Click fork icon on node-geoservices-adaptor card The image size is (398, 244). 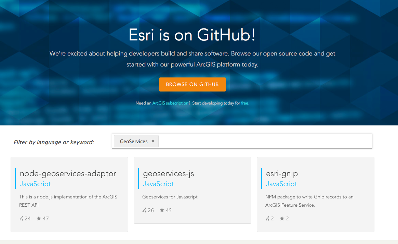click(21, 218)
